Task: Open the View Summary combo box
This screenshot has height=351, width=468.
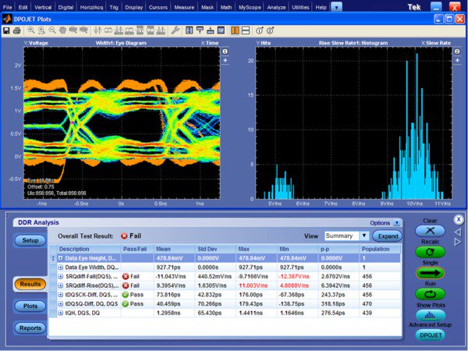Action: pyautogui.click(x=346, y=236)
